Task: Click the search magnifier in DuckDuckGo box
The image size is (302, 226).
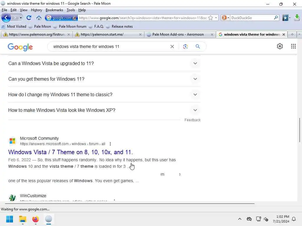Action: point(276,18)
